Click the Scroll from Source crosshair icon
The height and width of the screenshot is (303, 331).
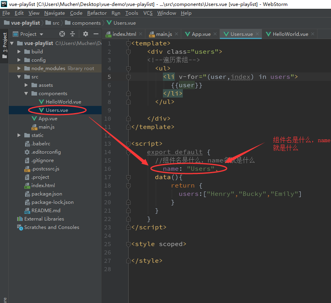point(62,34)
